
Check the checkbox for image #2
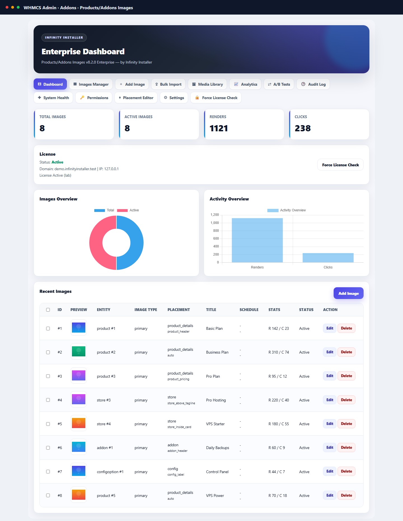click(x=48, y=352)
